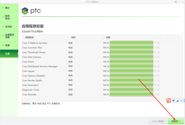The height and width of the screenshot is (125, 185).
Task: Click the retry icon for Creo Render Studio
Action: coord(155,80)
